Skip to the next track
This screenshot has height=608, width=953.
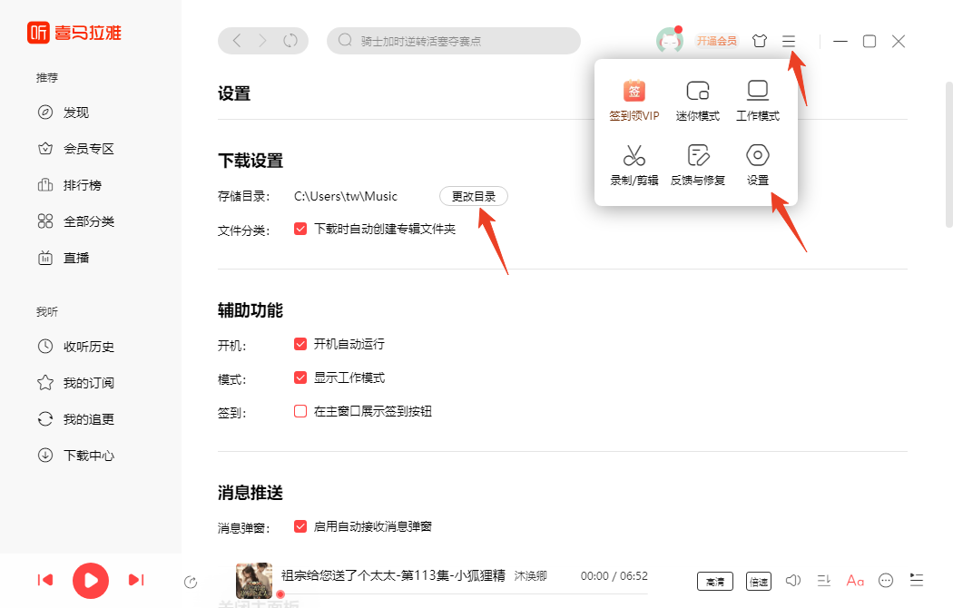136,580
